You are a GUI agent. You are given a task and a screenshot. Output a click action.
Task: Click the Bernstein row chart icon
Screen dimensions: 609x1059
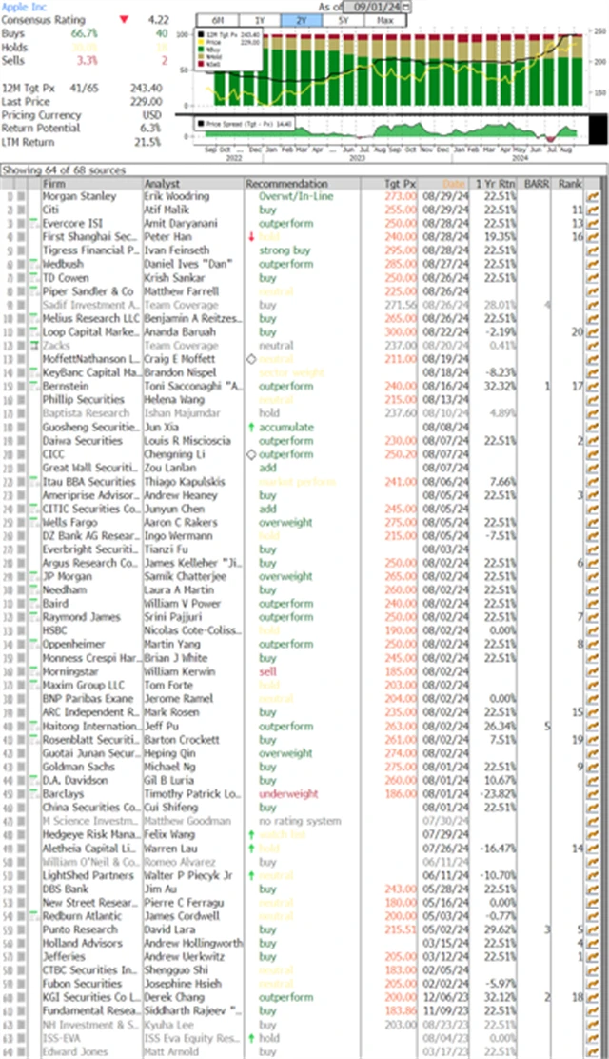point(592,388)
